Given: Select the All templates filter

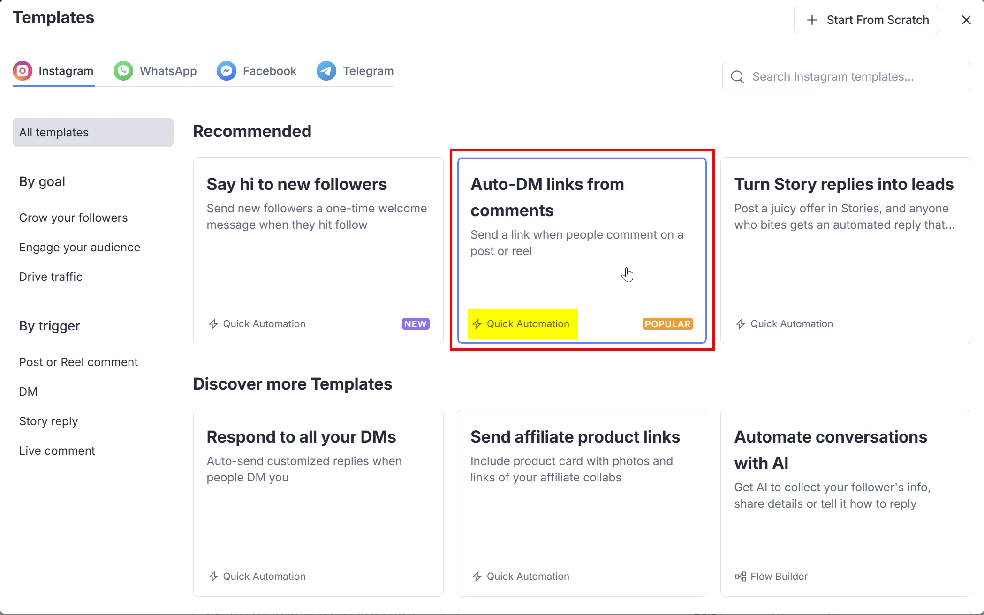Looking at the screenshot, I should pos(93,133).
